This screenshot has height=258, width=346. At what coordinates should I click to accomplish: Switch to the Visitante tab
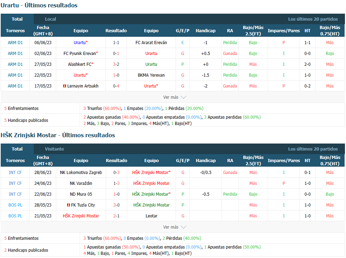[54, 149]
